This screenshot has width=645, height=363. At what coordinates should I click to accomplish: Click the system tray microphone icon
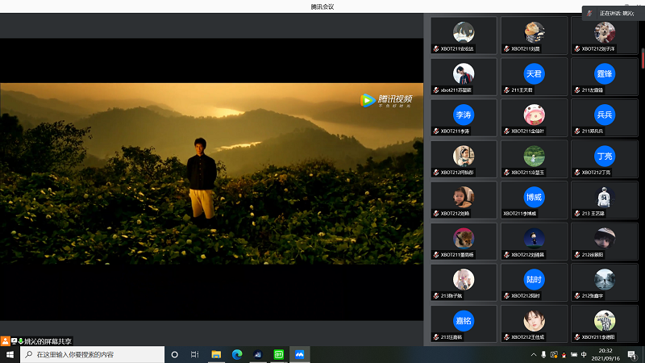(543, 354)
